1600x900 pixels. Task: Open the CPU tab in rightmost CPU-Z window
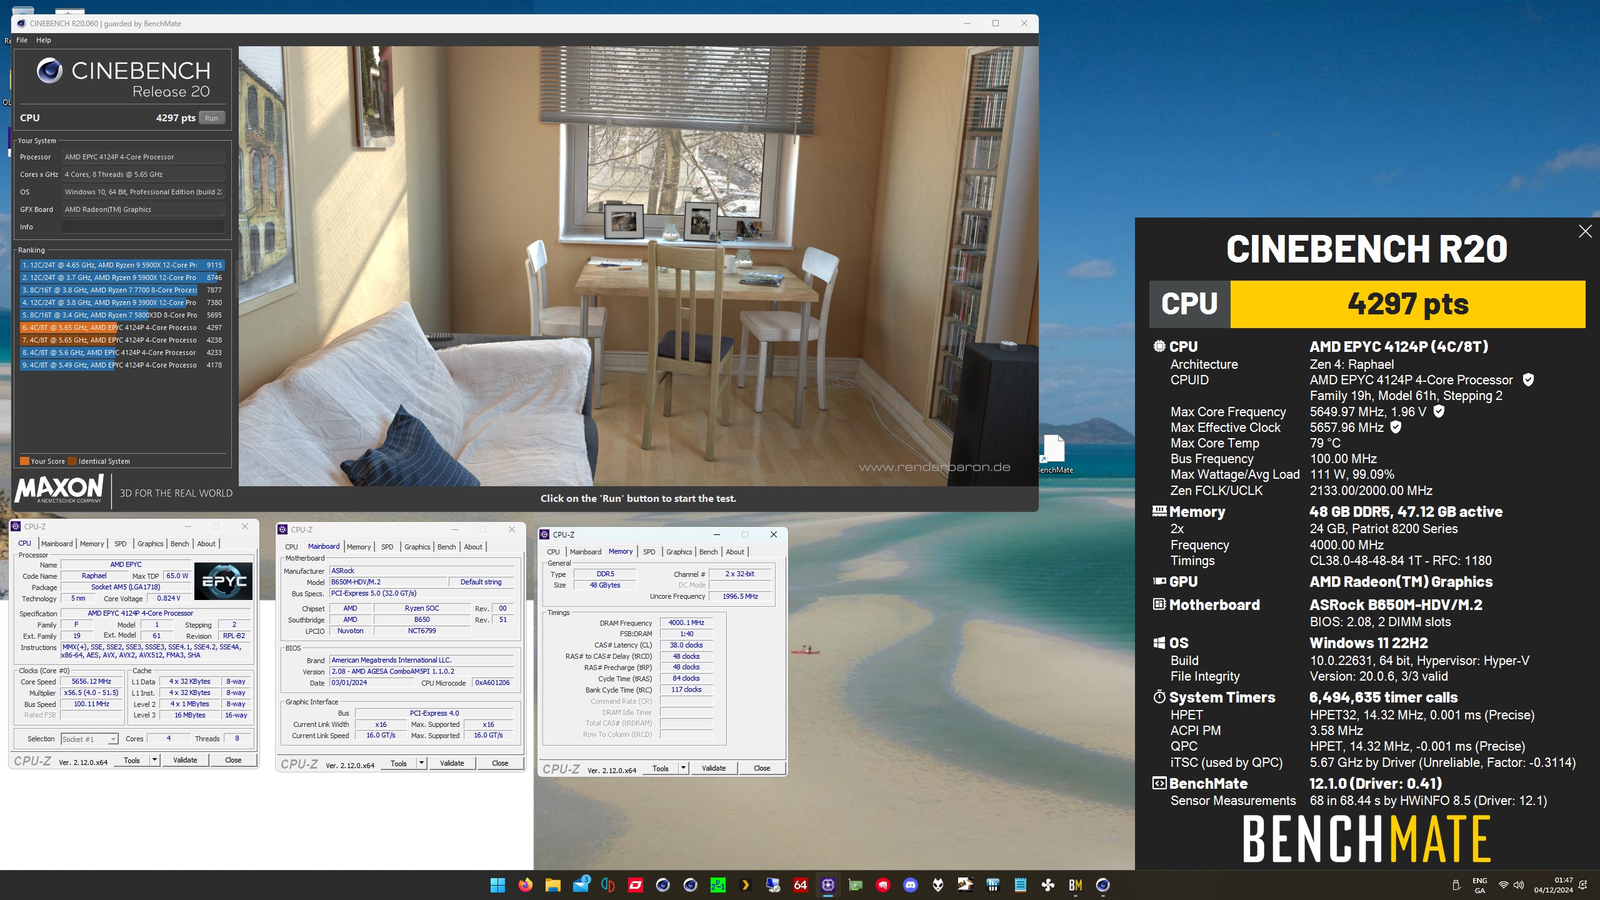click(x=553, y=552)
